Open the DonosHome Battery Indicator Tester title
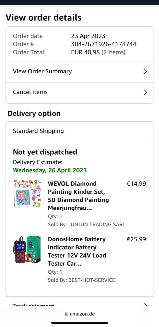Viewport: 159px width, 327px height. 77,251
